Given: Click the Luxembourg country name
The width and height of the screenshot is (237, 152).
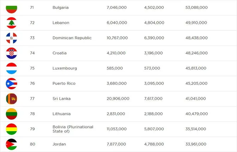Looking at the screenshot, I should click(x=65, y=68).
